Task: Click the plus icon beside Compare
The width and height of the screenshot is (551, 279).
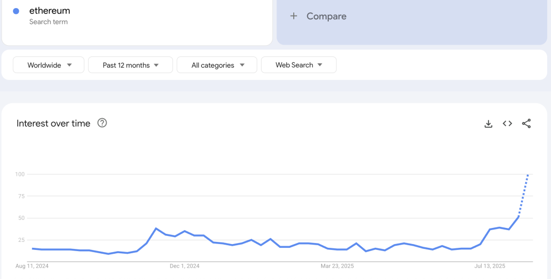Action: click(x=294, y=16)
